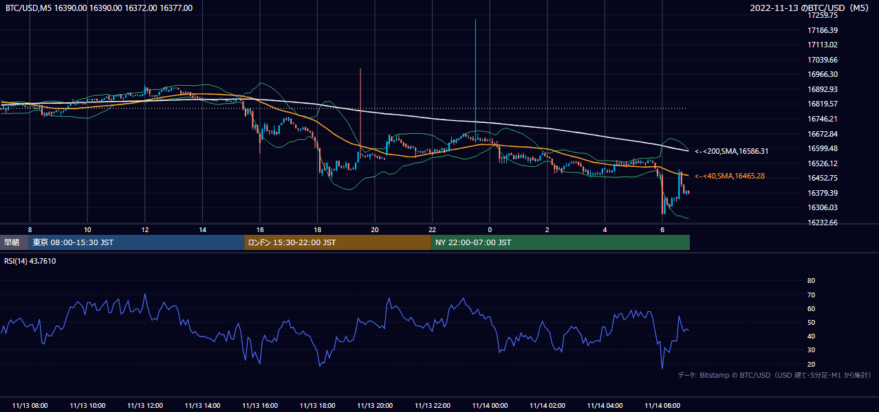Screen dimensions: 879x412
Task: Click hour label 10 under price chart
Action: 87,229
